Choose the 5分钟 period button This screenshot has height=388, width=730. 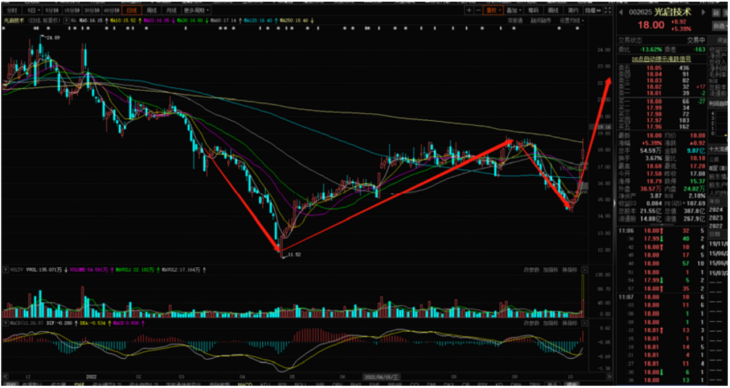pos(52,10)
